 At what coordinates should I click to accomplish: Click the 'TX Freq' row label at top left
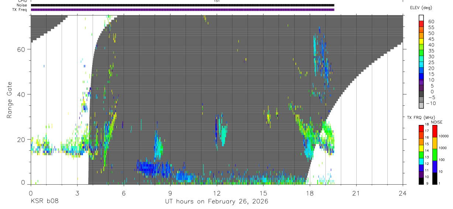click(x=20, y=10)
